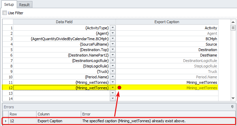Select the Period.Name export caption cell
The height and width of the screenshot is (126, 237).
[x=167, y=77]
